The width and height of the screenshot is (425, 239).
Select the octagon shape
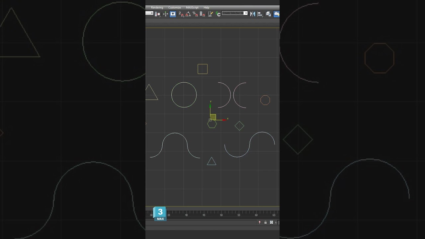coord(265,100)
